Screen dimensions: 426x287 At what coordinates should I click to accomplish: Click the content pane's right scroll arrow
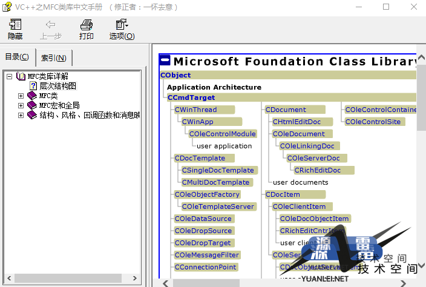403,283
